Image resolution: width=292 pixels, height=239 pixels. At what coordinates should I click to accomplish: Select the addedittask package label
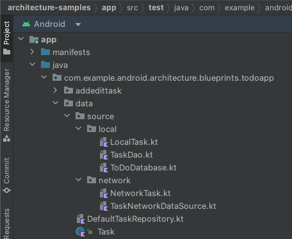point(99,91)
